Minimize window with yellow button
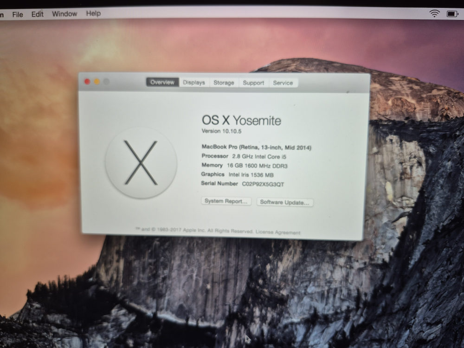 [x=97, y=82]
